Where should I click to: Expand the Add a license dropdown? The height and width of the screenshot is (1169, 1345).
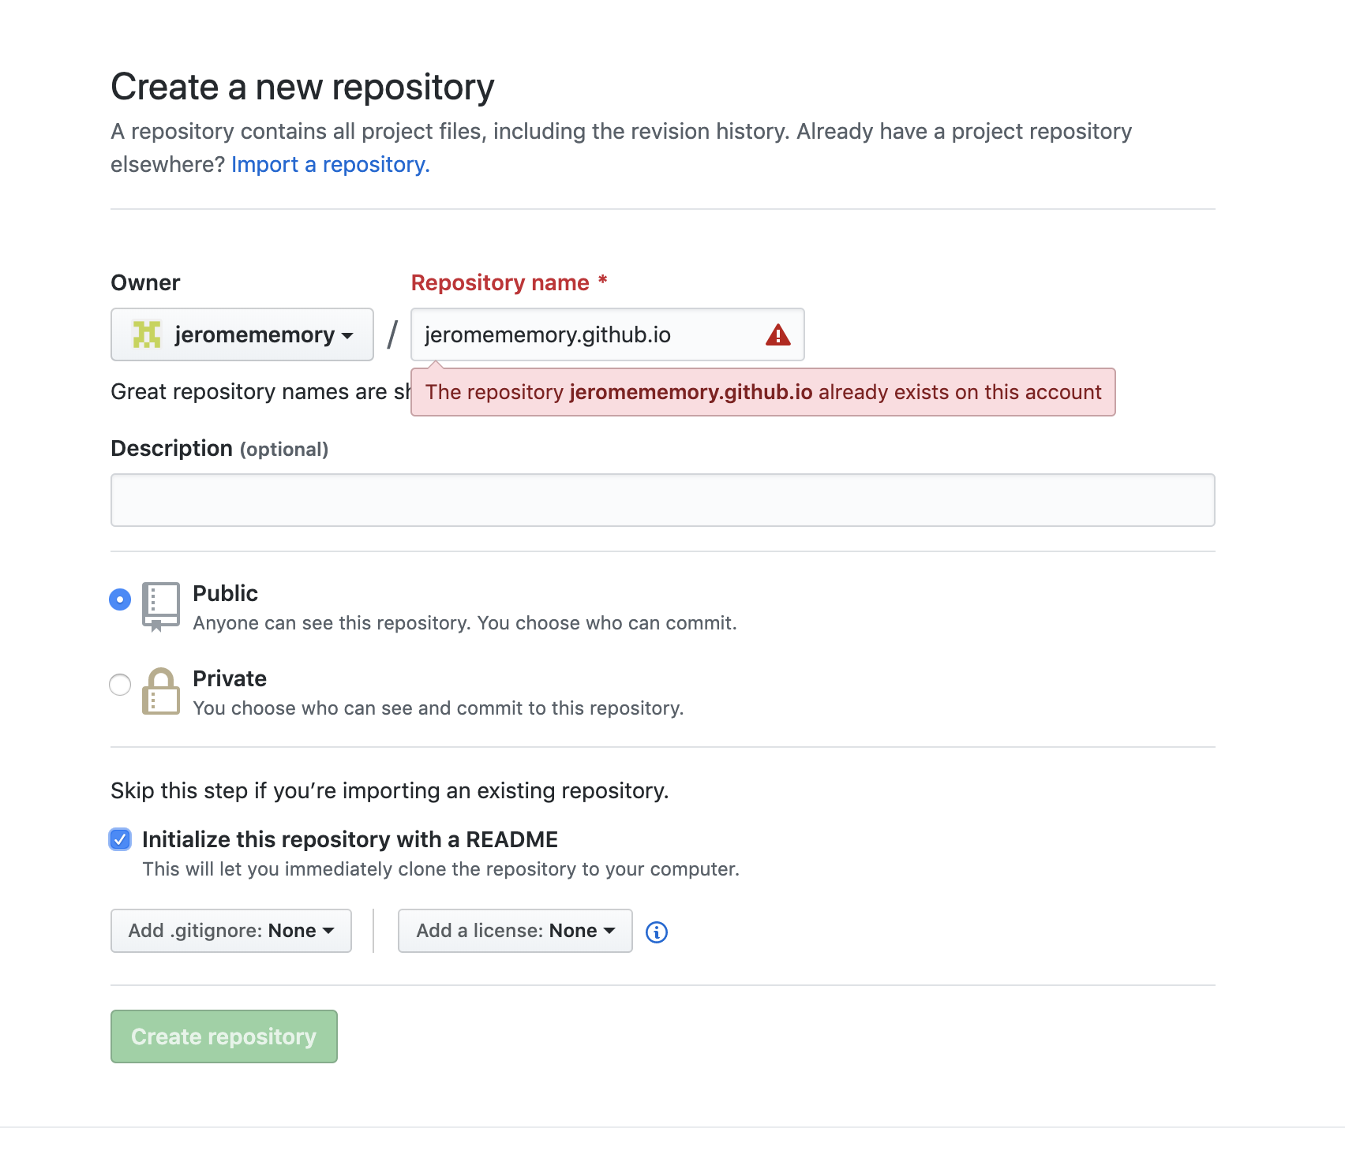click(515, 931)
